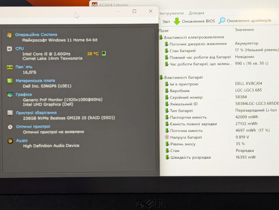The width and height of the screenshot is (279, 210).
Task: Select the 42009 mWh design capacity value
Action: point(247,117)
